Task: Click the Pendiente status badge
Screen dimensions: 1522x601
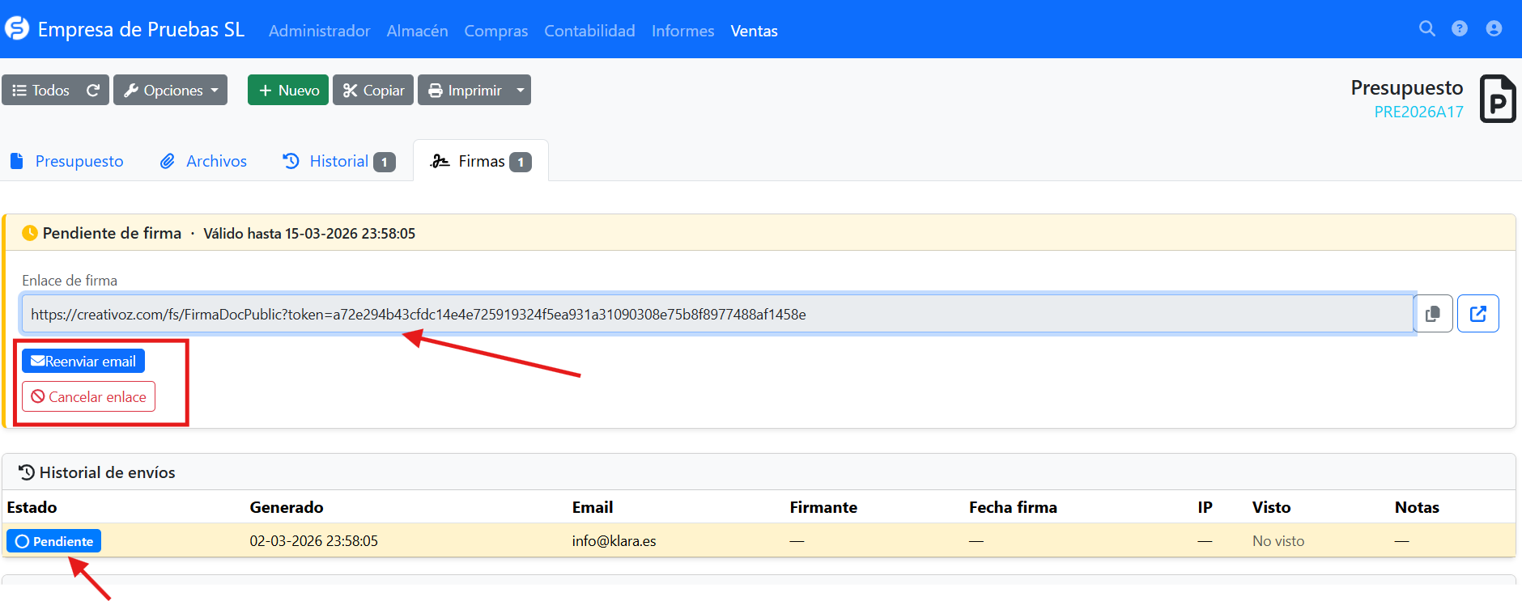Action: click(54, 541)
